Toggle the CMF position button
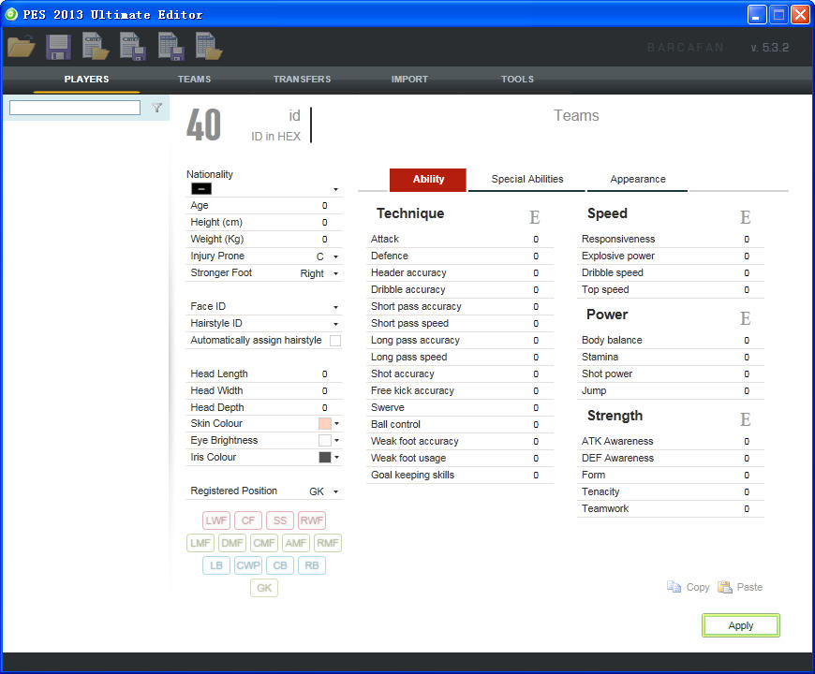Image resolution: width=815 pixels, height=674 pixels. tap(264, 543)
